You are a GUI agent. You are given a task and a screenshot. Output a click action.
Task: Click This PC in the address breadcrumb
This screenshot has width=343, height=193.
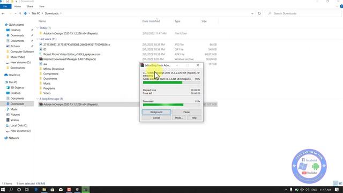36,13
